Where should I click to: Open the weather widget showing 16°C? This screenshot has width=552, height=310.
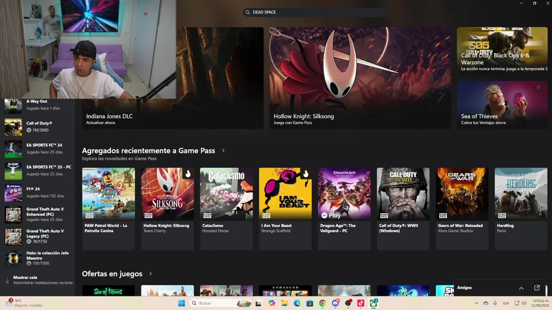tap(24, 303)
